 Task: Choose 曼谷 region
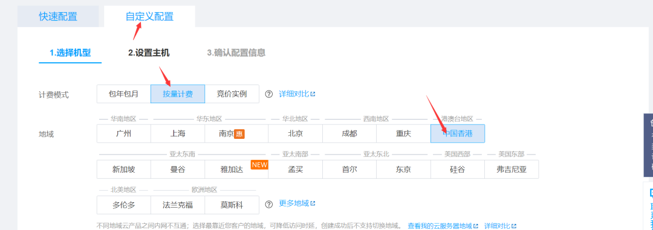pyautogui.click(x=178, y=169)
